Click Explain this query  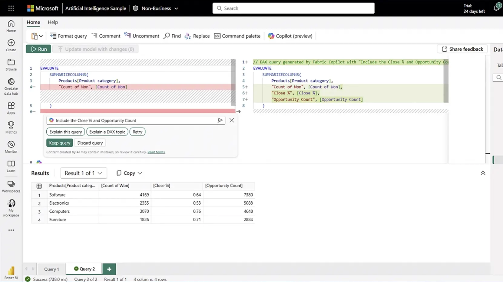coord(66,132)
